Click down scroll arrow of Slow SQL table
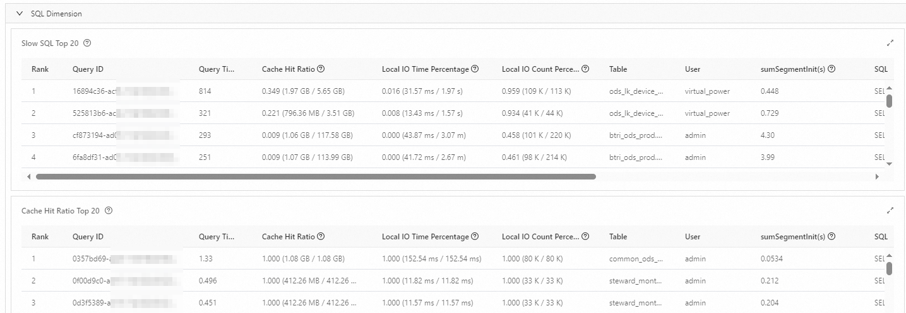Viewport: 906px width, 313px height. [890, 164]
